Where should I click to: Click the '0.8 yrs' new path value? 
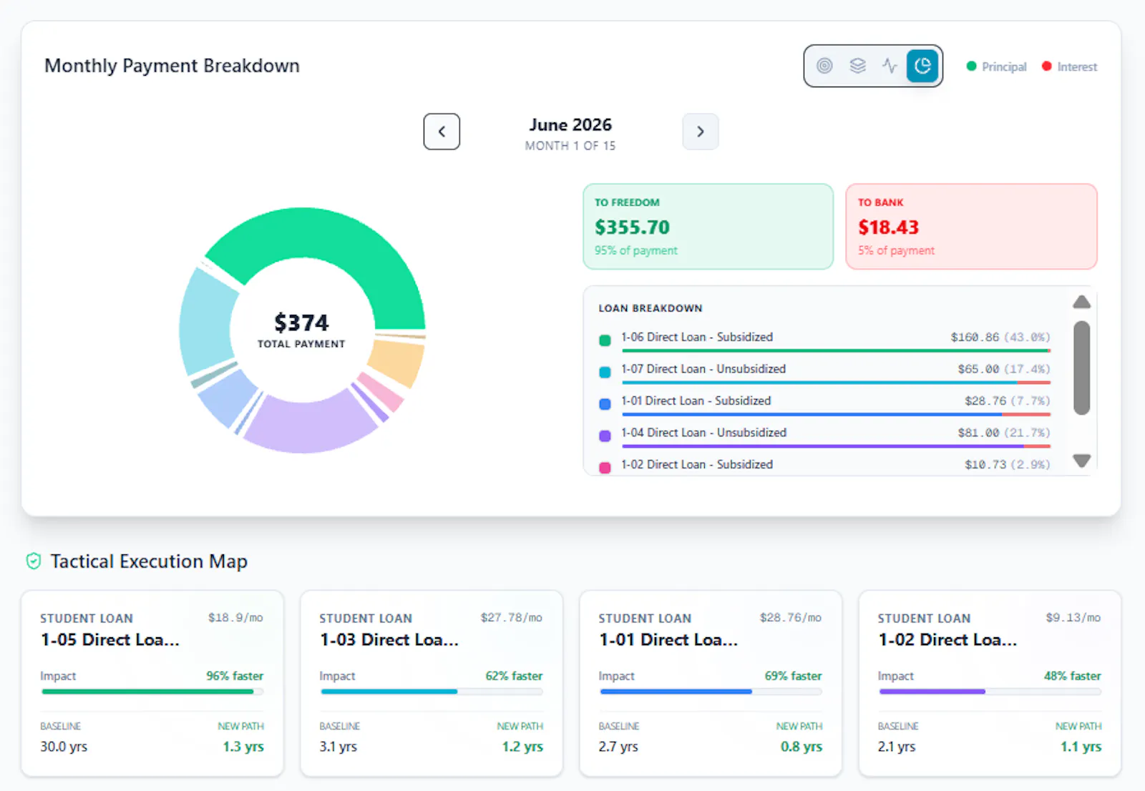point(801,747)
